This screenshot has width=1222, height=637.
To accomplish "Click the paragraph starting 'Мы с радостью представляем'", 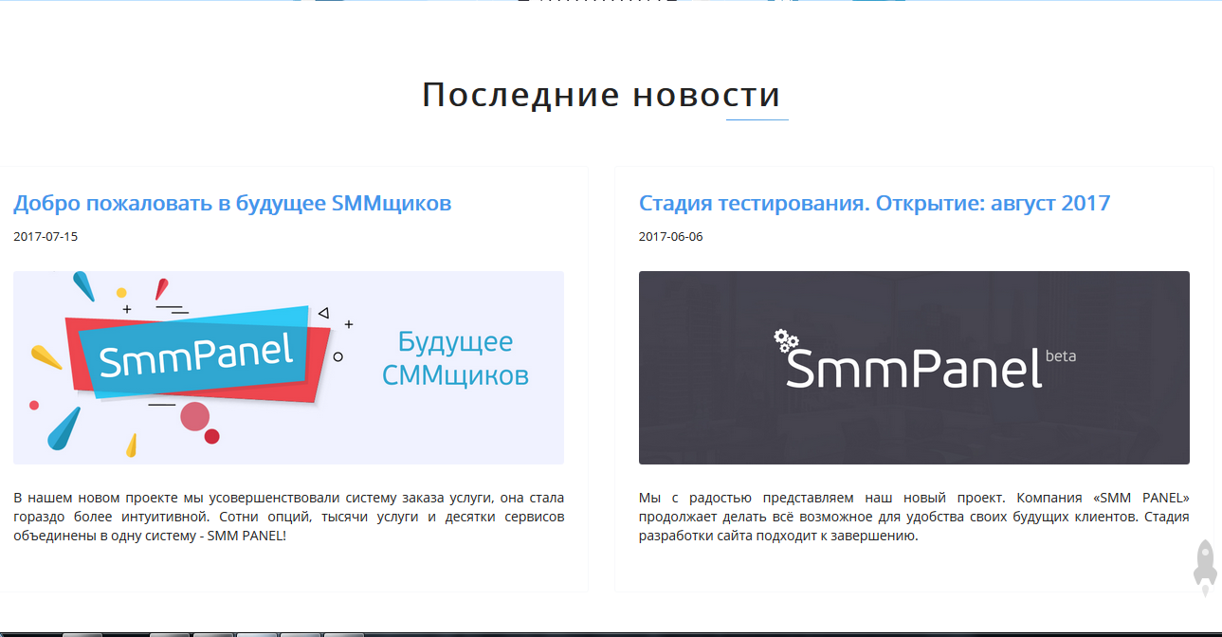I will [x=914, y=517].
